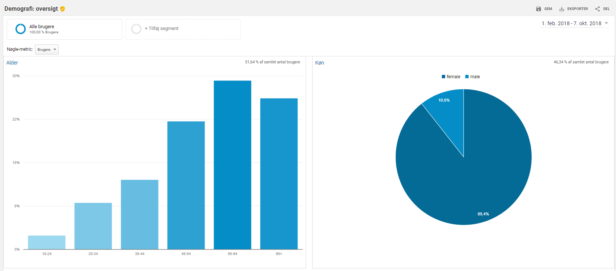Select the 65+ age bar
The image size is (616, 271).
click(279, 174)
